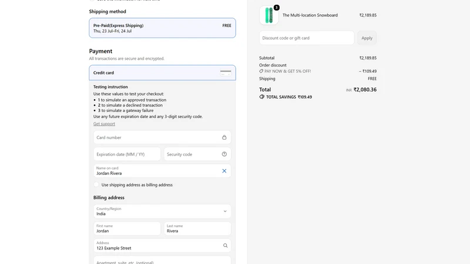Click the Apartment, suite, etc. field
The width and height of the screenshot is (470, 264).
pyautogui.click(x=162, y=260)
